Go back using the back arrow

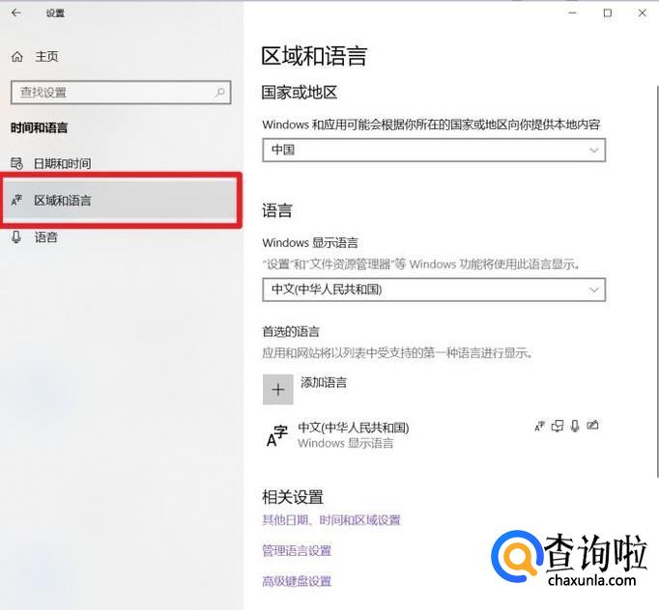(x=16, y=13)
